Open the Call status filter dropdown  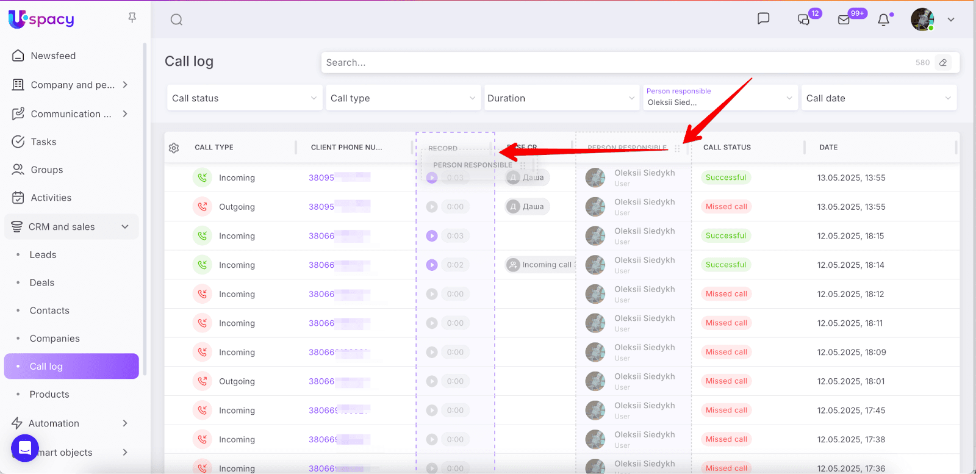pyautogui.click(x=244, y=98)
